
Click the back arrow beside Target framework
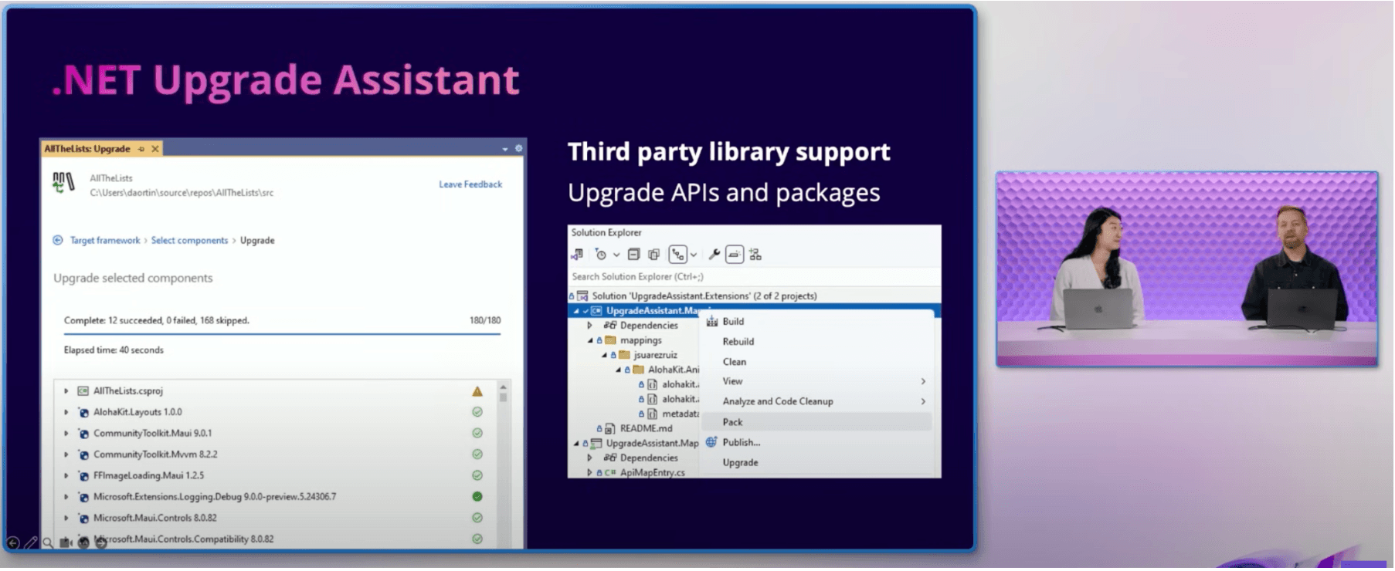pos(58,240)
